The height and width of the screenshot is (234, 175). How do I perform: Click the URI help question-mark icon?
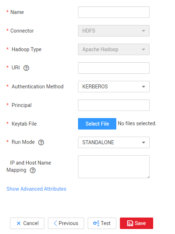[x=26, y=68]
